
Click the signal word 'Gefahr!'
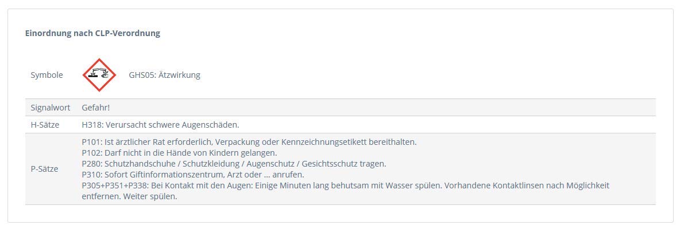(x=96, y=108)
